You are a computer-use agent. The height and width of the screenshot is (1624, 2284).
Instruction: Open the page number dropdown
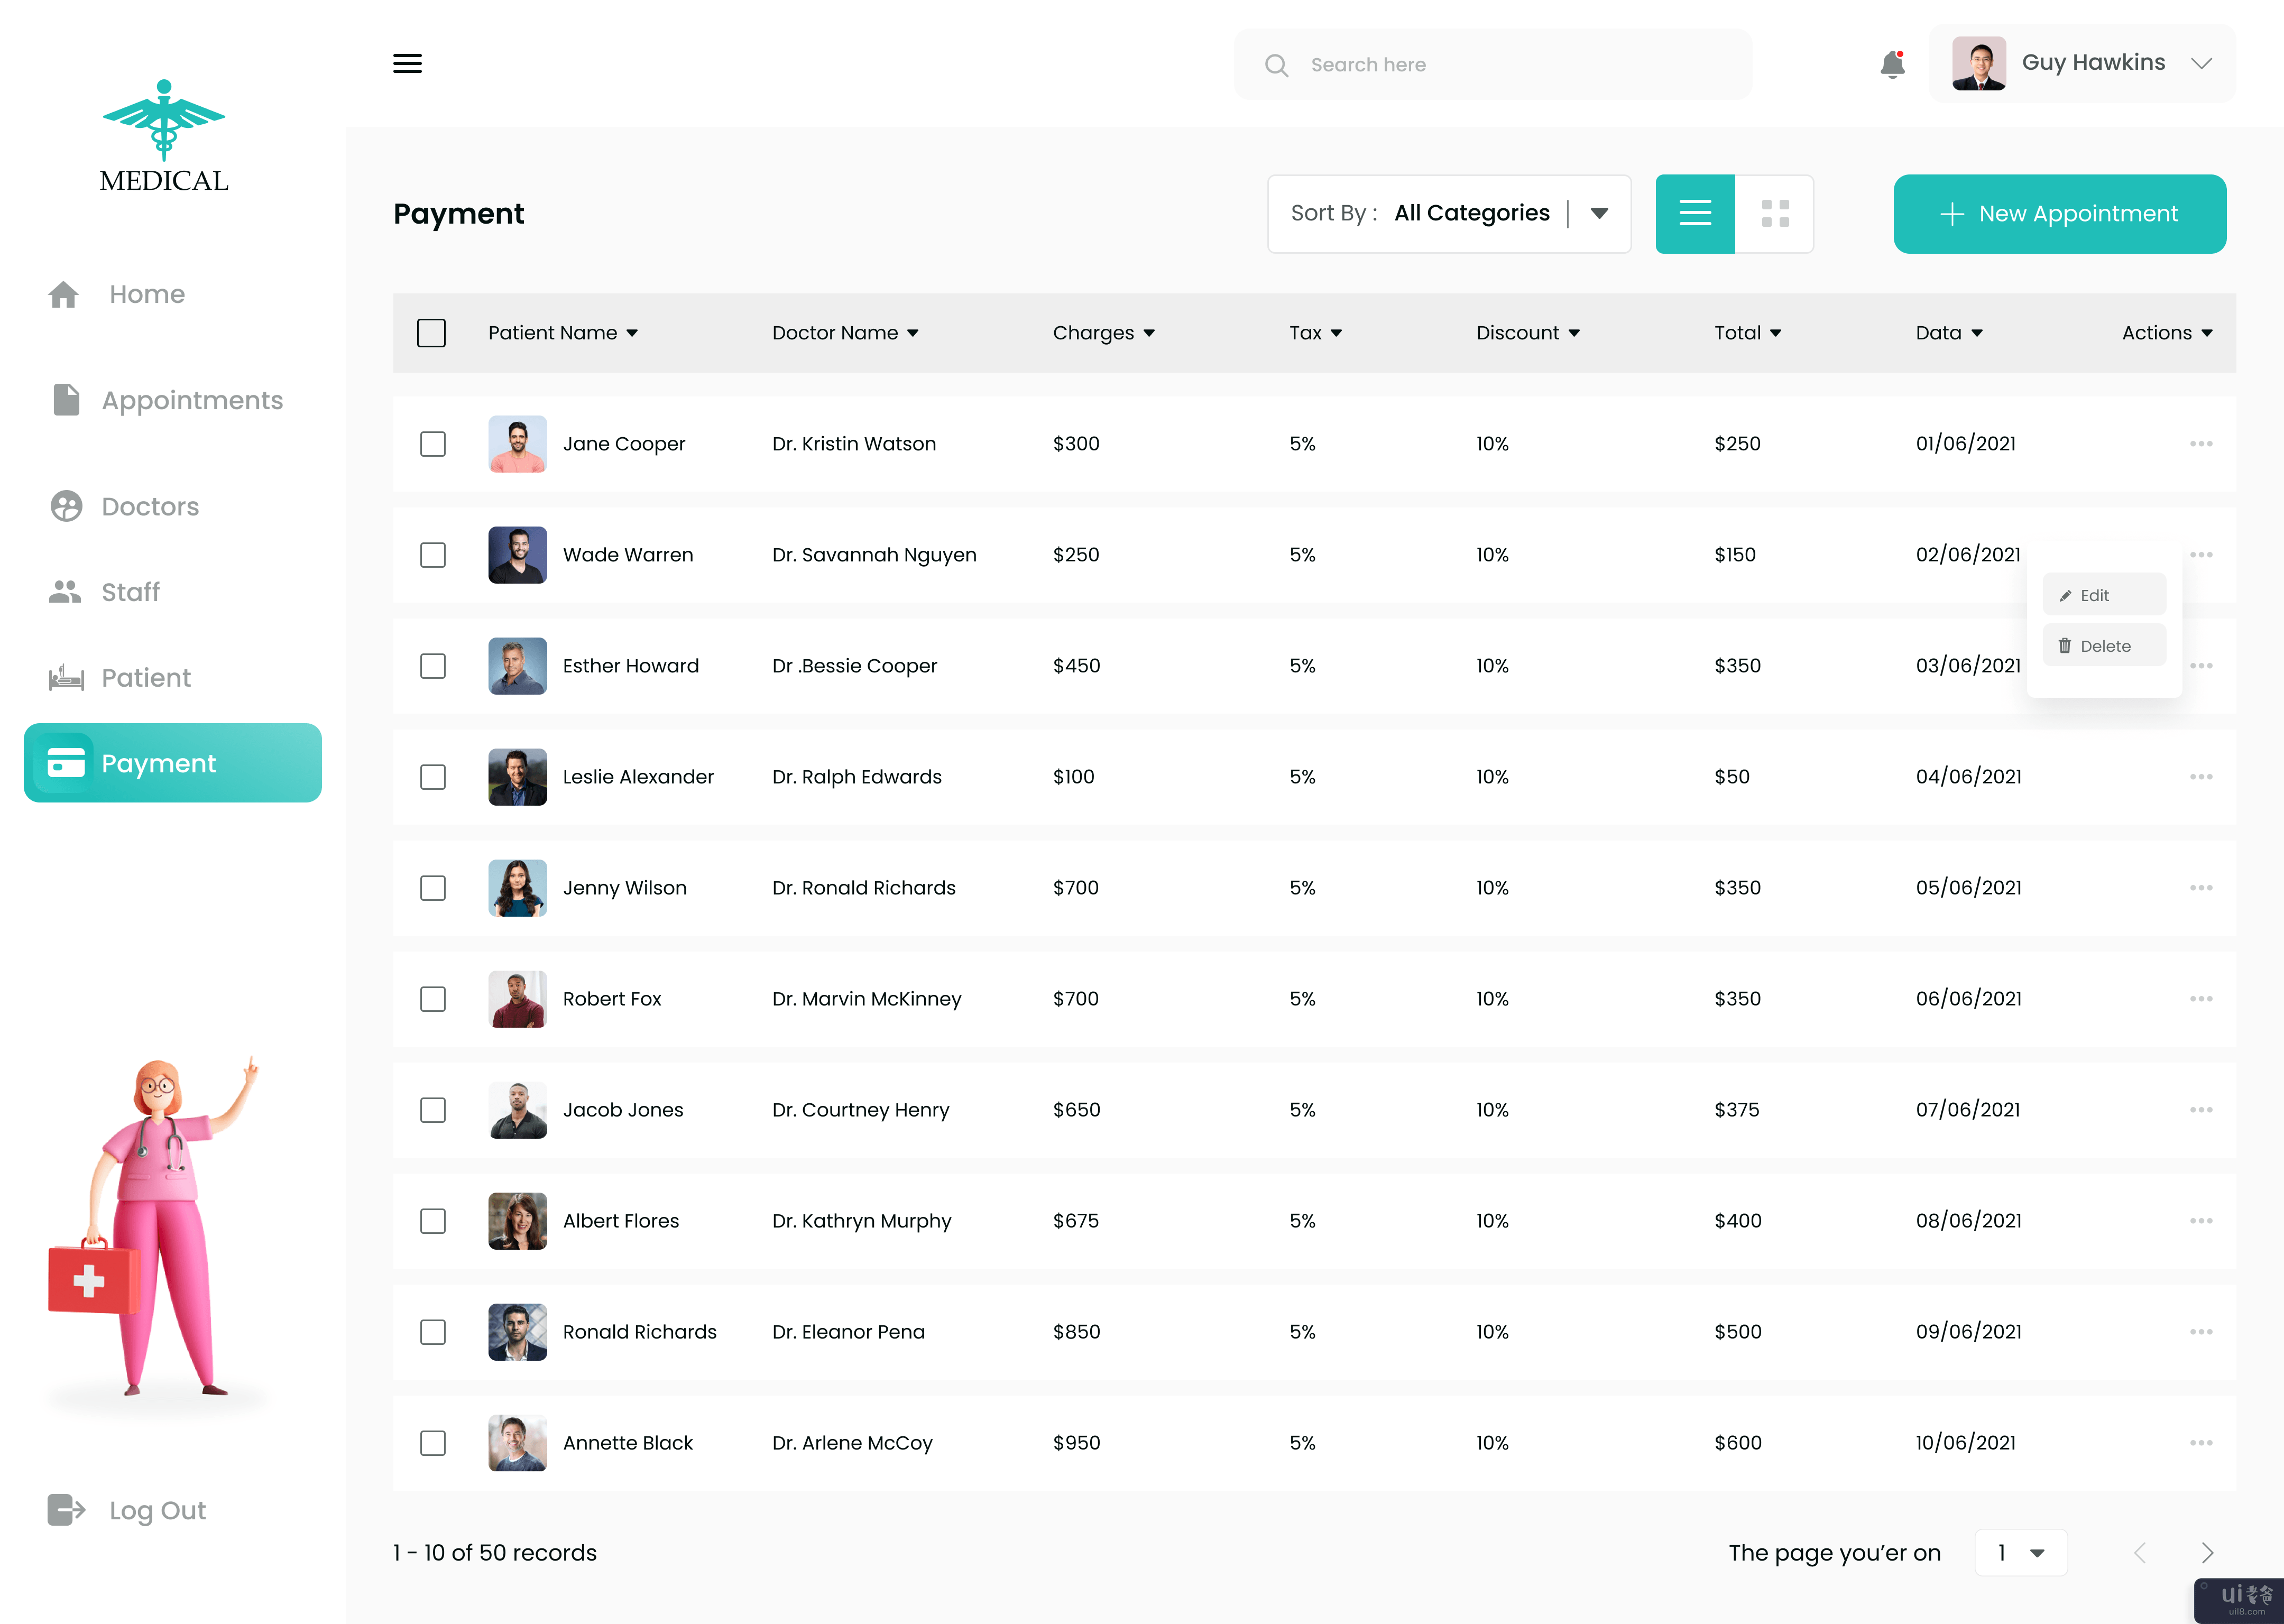click(x=2020, y=1552)
